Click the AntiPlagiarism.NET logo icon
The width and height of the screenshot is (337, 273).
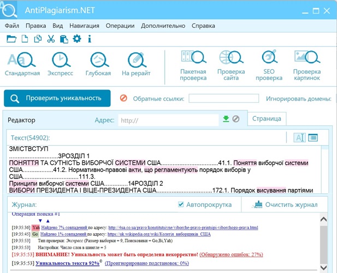tap(9, 10)
